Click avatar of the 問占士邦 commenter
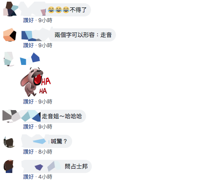 (9, 166)
